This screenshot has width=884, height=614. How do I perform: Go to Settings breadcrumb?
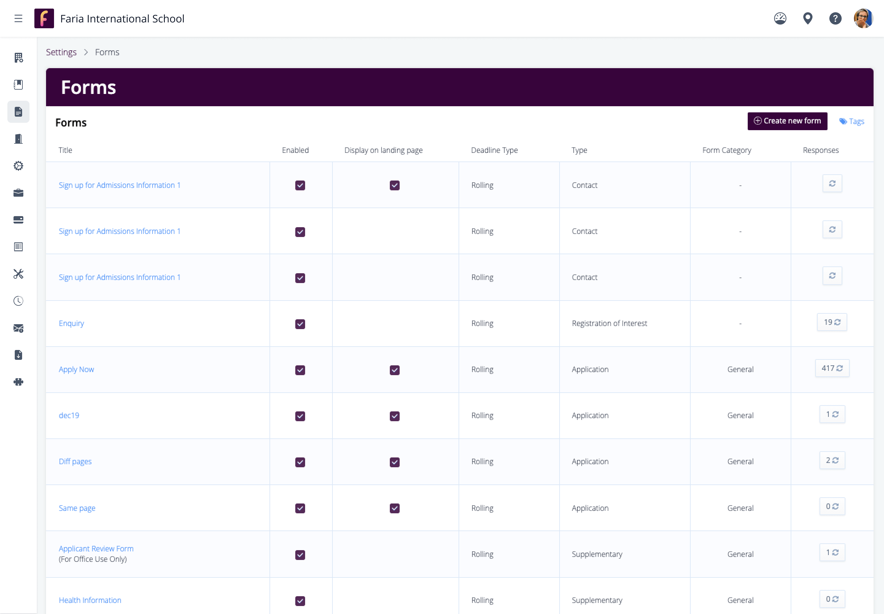(61, 52)
